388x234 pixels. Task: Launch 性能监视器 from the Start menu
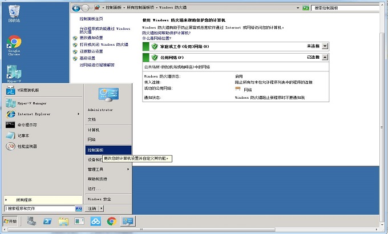tap(27, 146)
